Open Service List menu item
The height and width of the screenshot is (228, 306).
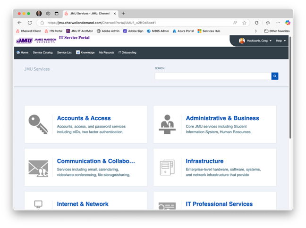pyautogui.click(x=64, y=53)
